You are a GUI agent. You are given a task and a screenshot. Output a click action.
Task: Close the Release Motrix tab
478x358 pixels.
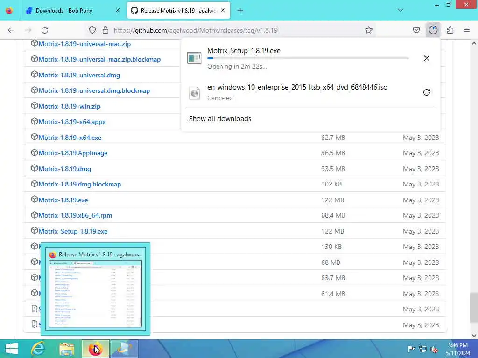[x=223, y=10]
